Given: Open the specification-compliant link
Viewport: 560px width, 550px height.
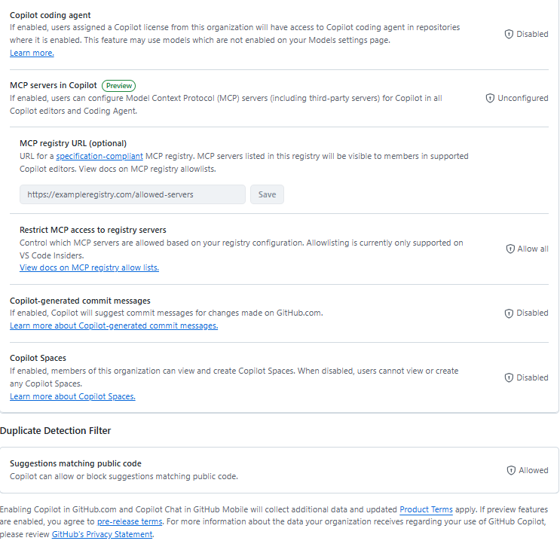Looking at the screenshot, I should 99,156.
